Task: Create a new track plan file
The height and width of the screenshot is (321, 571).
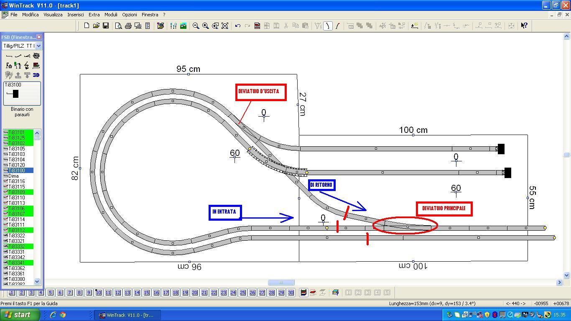Action: coord(87,26)
